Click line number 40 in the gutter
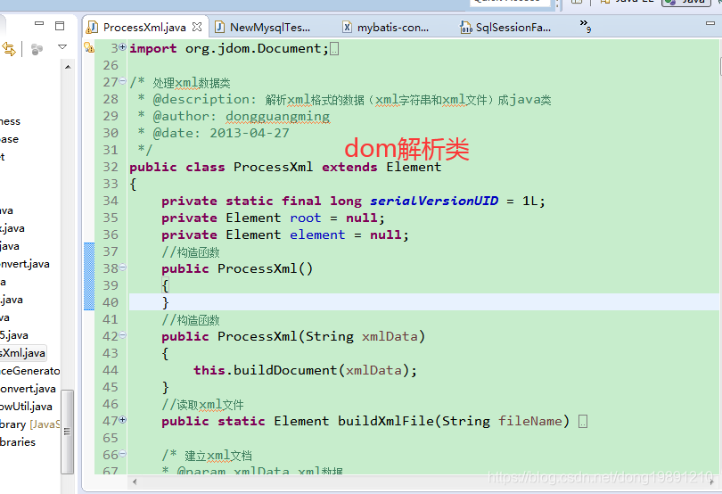 (111, 303)
